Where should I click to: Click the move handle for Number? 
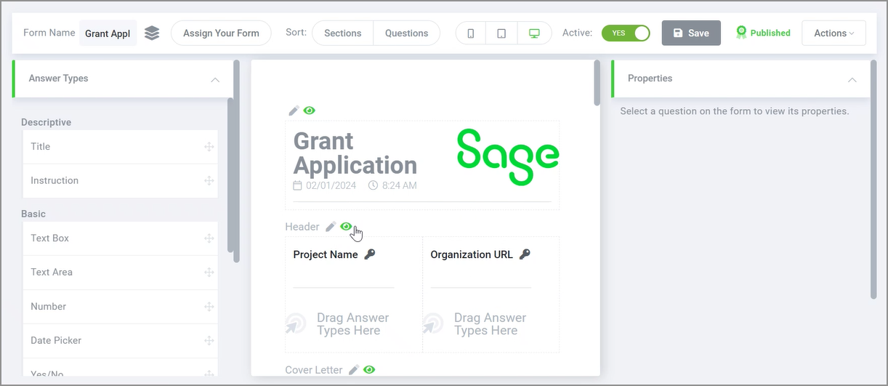209,307
